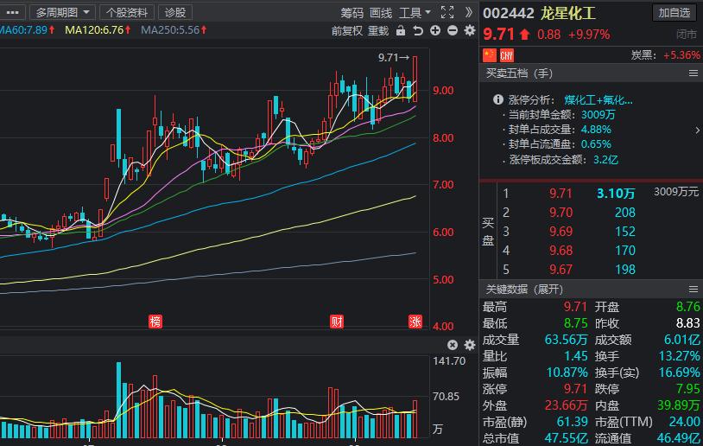The height and width of the screenshot is (446, 703).
Task: Click 3.10万 buy-one volume
Action: coord(616,194)
